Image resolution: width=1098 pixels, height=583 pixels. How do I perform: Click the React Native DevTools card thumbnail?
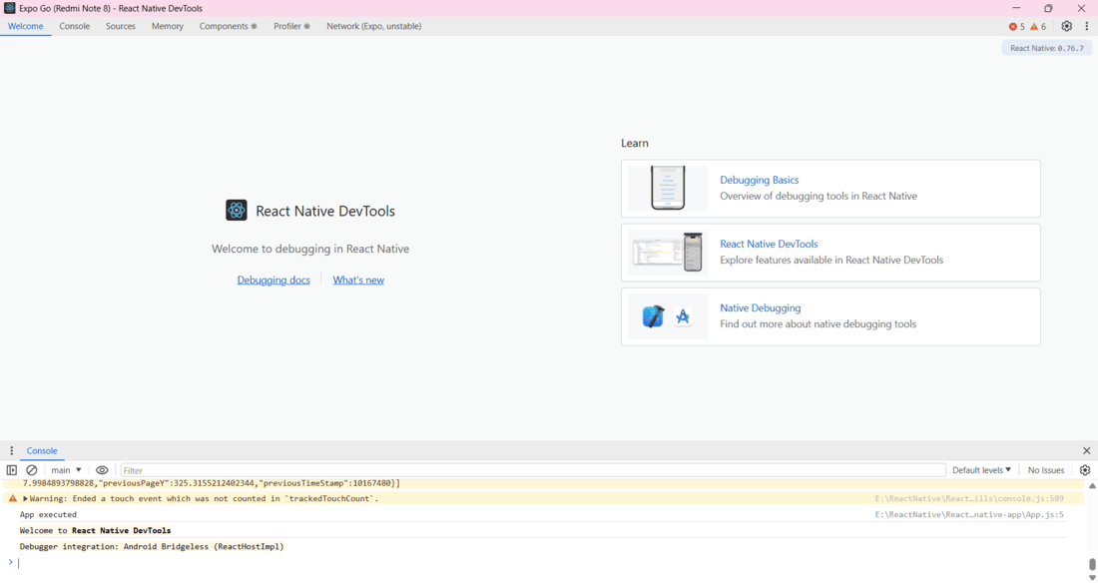click(x=668, y=253)
